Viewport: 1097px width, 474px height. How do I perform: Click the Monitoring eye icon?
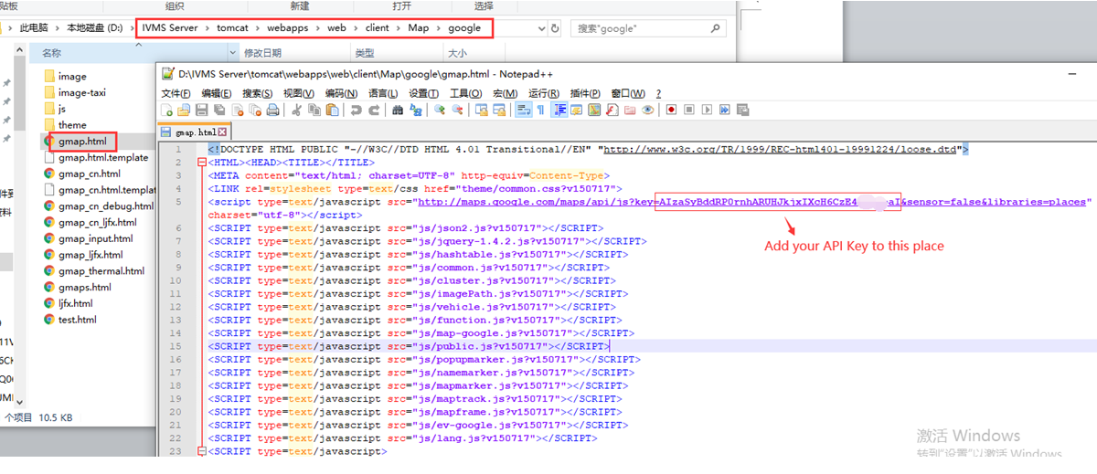coord(648,110)
